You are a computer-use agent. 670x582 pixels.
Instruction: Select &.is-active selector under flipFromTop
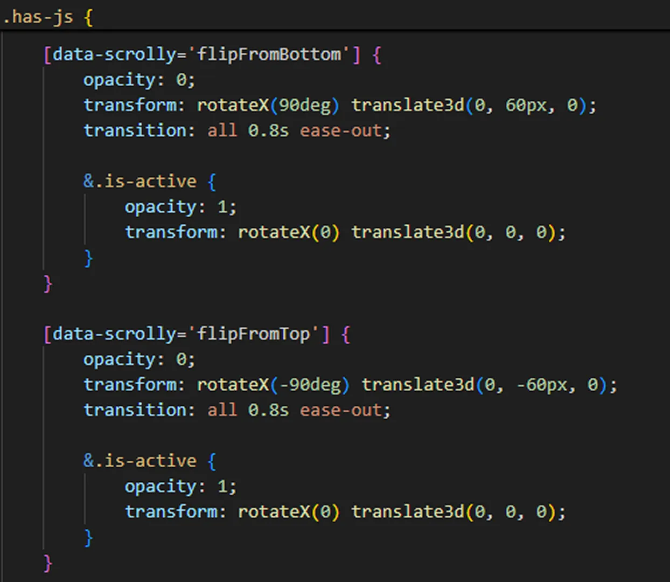click(139, 461)
